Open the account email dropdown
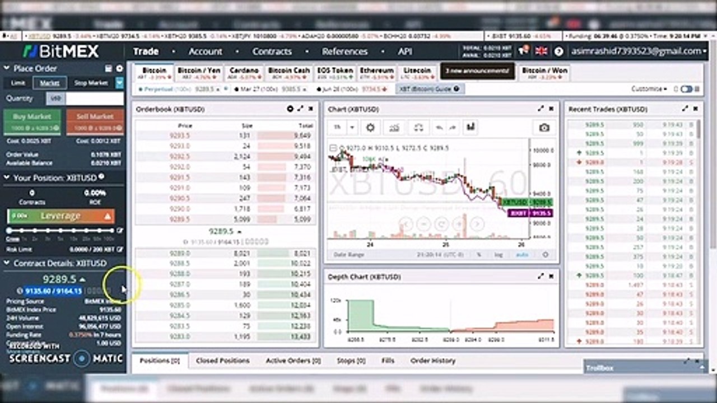717x403 pixels. (640, 51)
